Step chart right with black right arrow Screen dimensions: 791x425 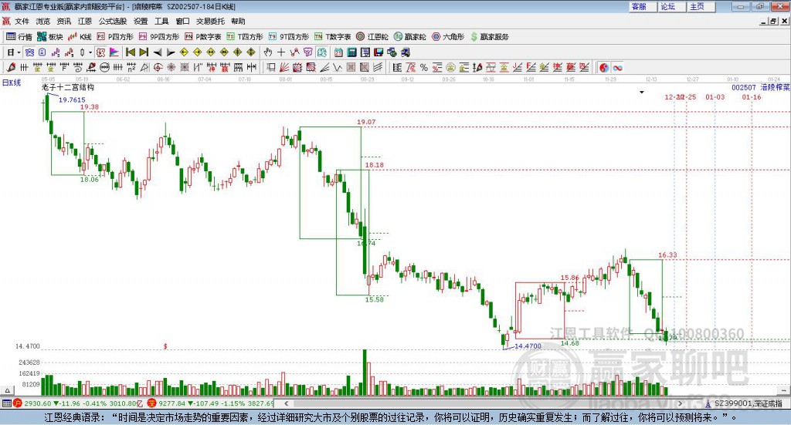point(171,52)
